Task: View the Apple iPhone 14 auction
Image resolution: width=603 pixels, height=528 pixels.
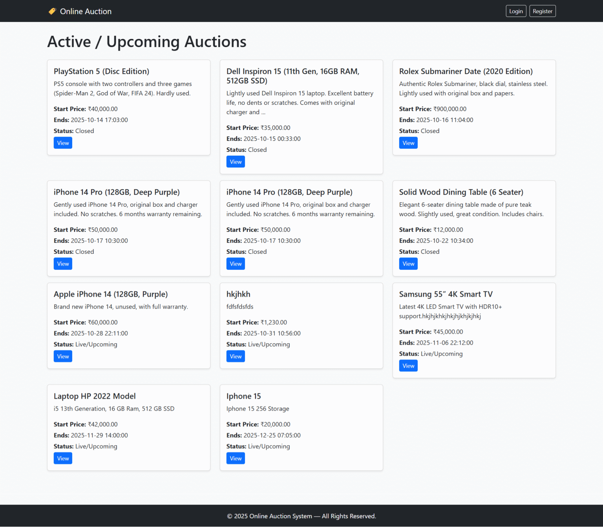Action: [63, 356]
